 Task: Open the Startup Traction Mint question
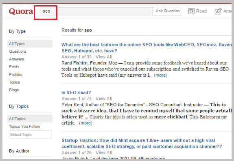coord(142,144)
